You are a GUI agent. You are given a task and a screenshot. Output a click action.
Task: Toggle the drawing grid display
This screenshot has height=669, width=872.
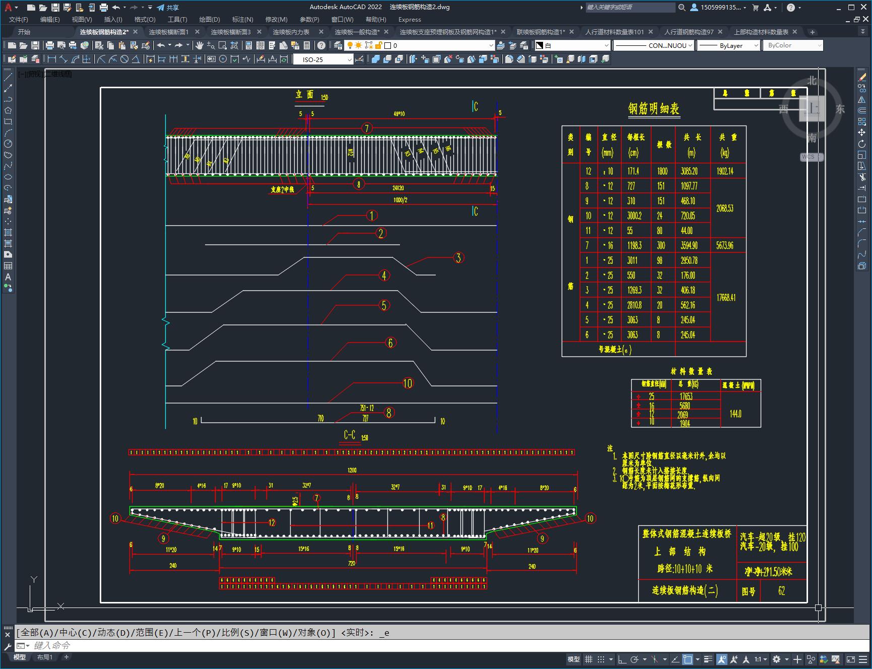588,659
